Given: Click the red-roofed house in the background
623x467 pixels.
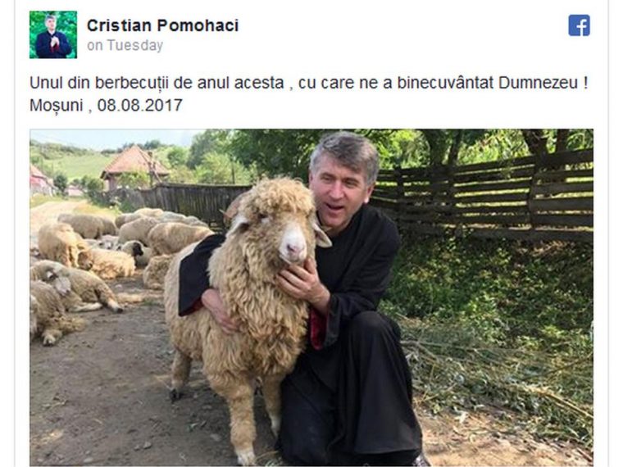Looking at the screenshot, I should [135, 166].
